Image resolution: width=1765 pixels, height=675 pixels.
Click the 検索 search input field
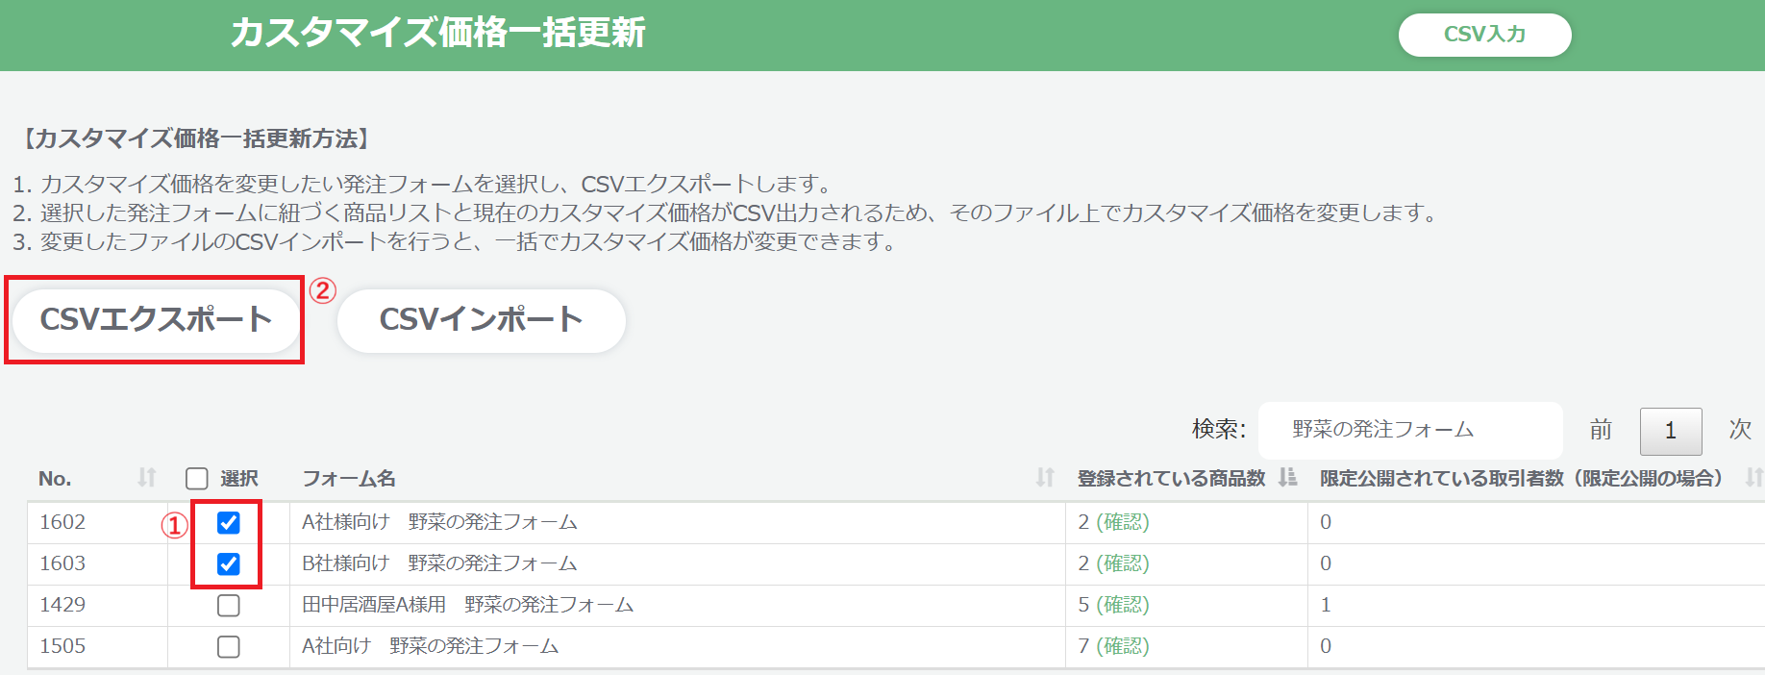tap(1409, 430)
